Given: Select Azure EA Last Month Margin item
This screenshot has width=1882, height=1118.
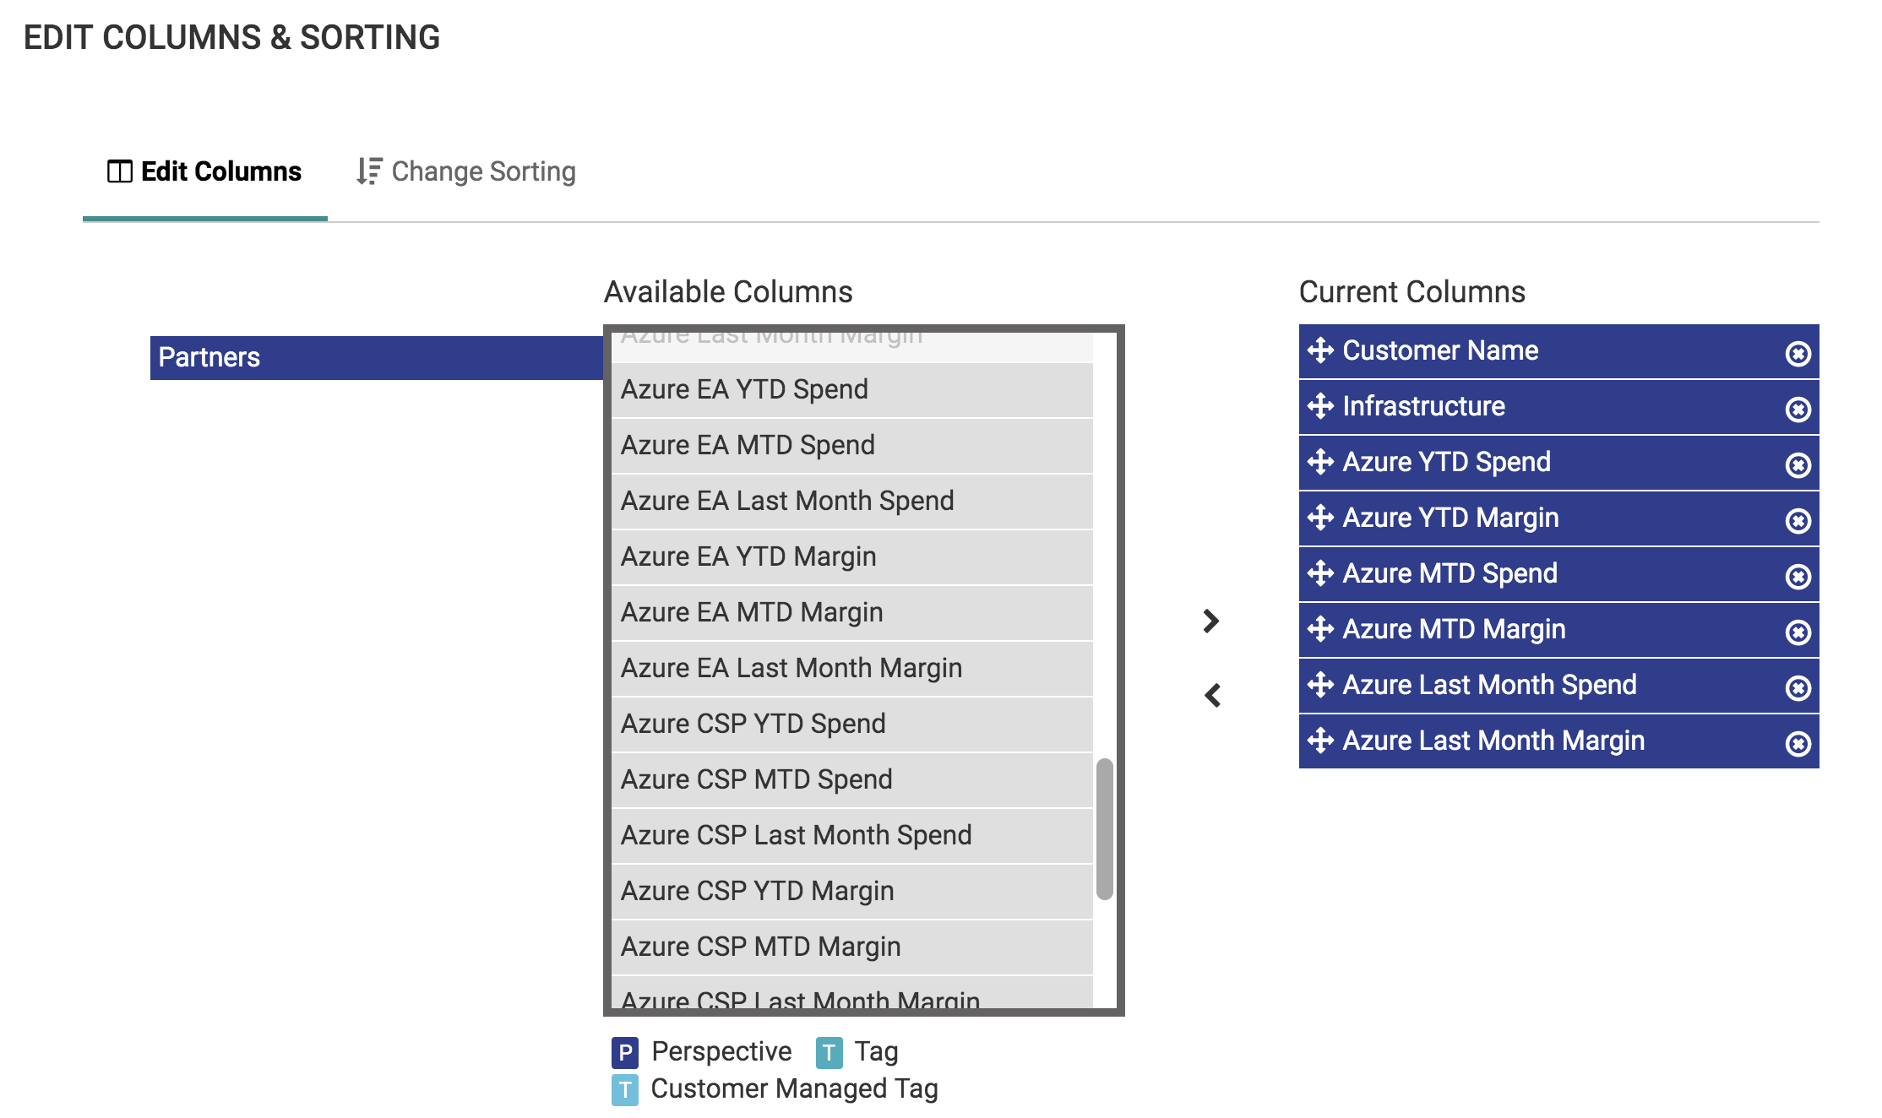Looking at the screenshot, I should tap(792, 667).
